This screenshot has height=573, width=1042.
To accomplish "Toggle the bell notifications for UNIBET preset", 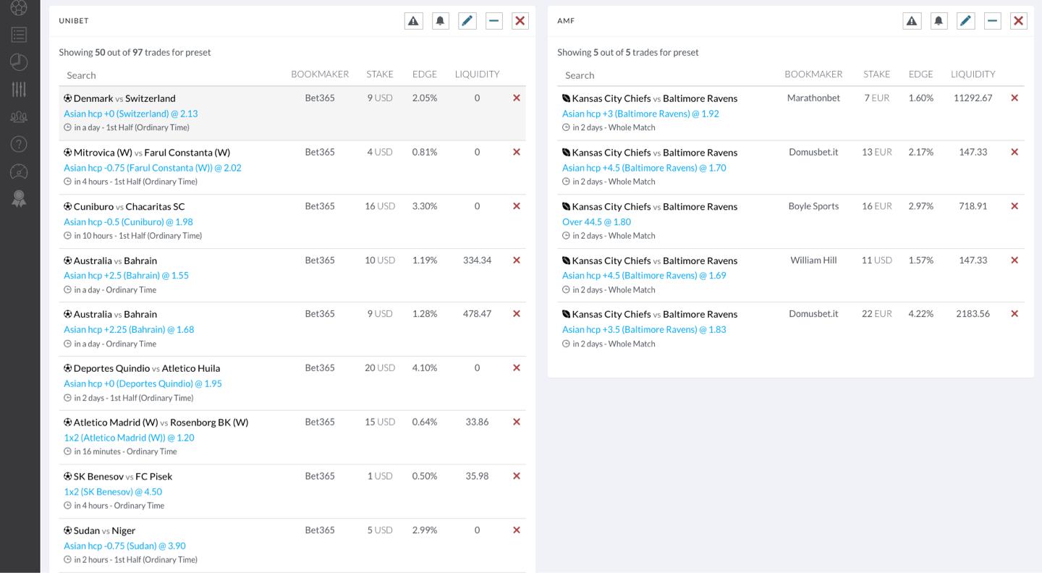I will tap(440, 21).
